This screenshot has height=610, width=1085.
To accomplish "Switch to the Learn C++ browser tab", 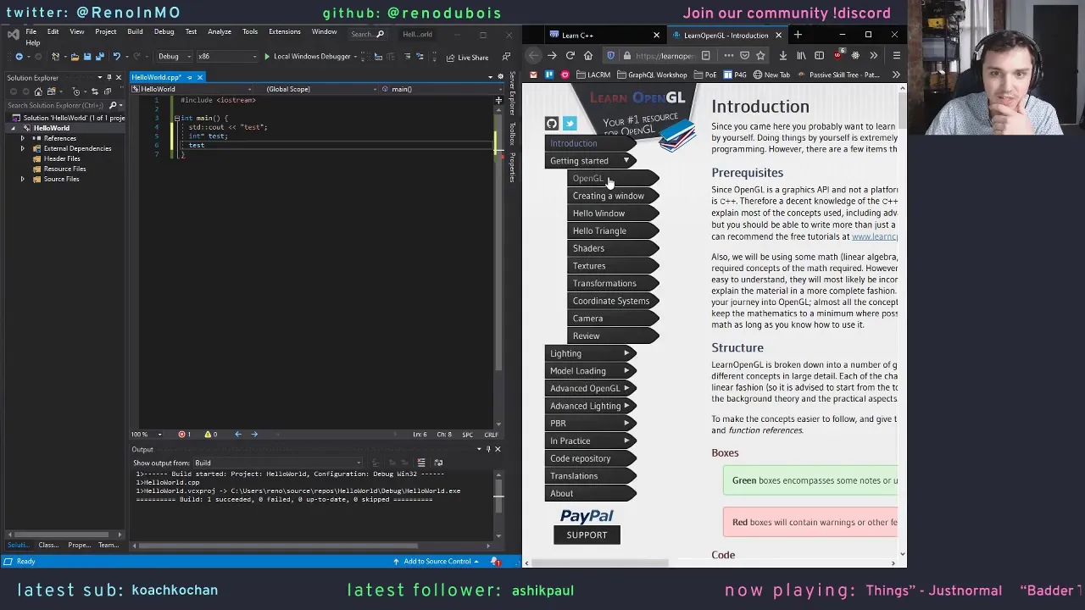I will click(x=604, y=36).
